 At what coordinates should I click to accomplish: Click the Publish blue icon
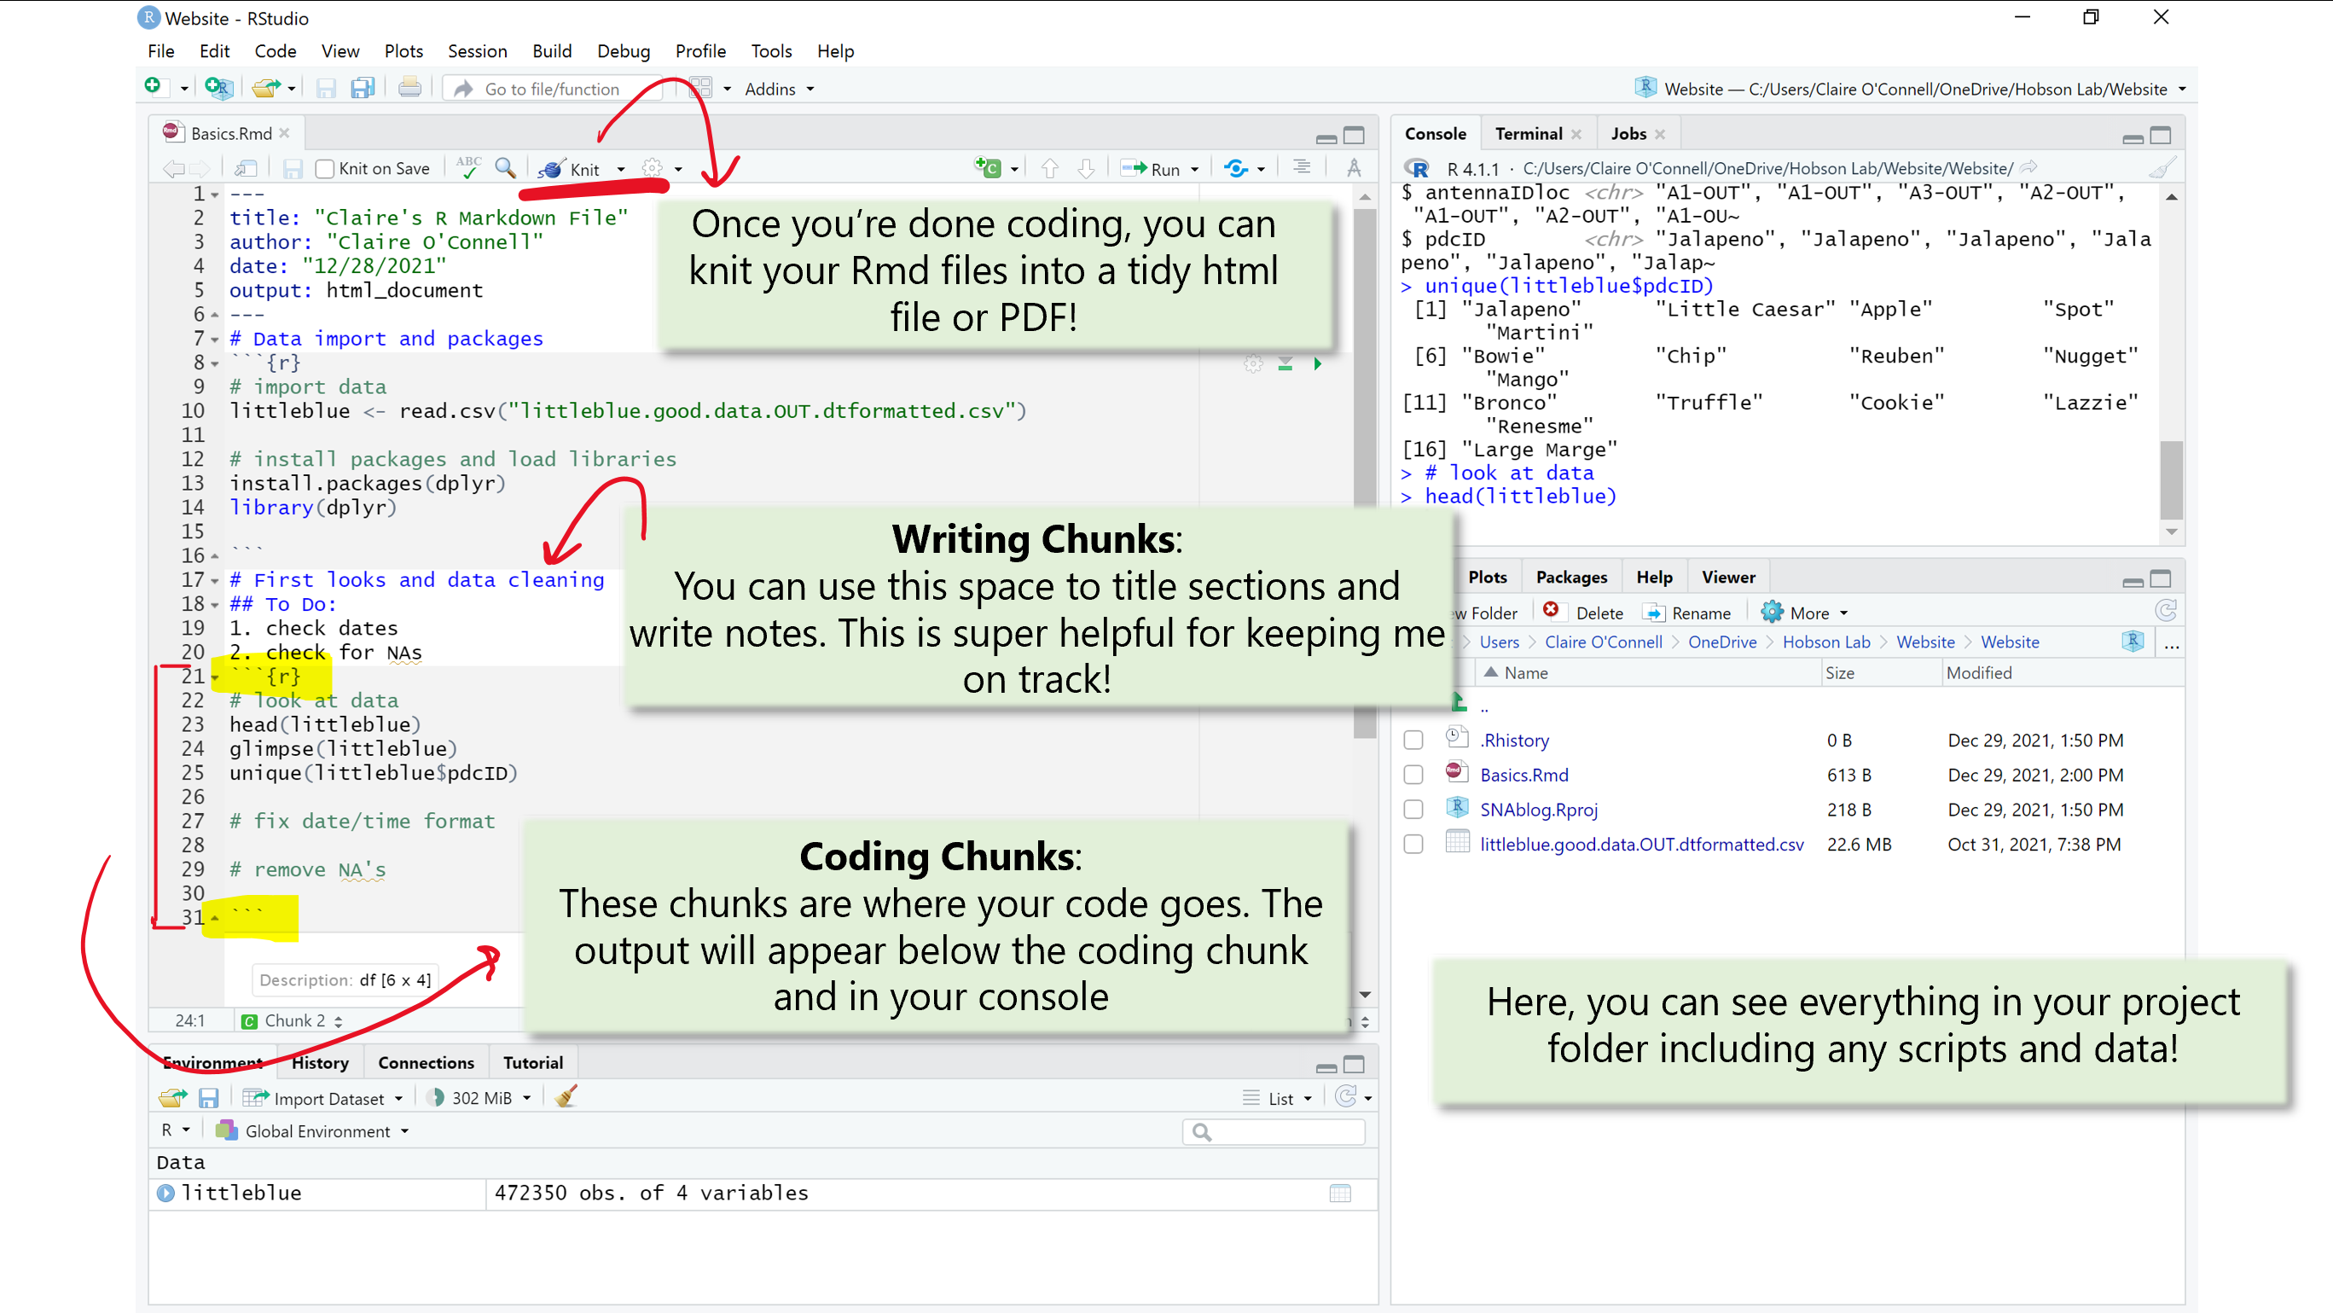pyautogui.click(x=1235, y=168)
